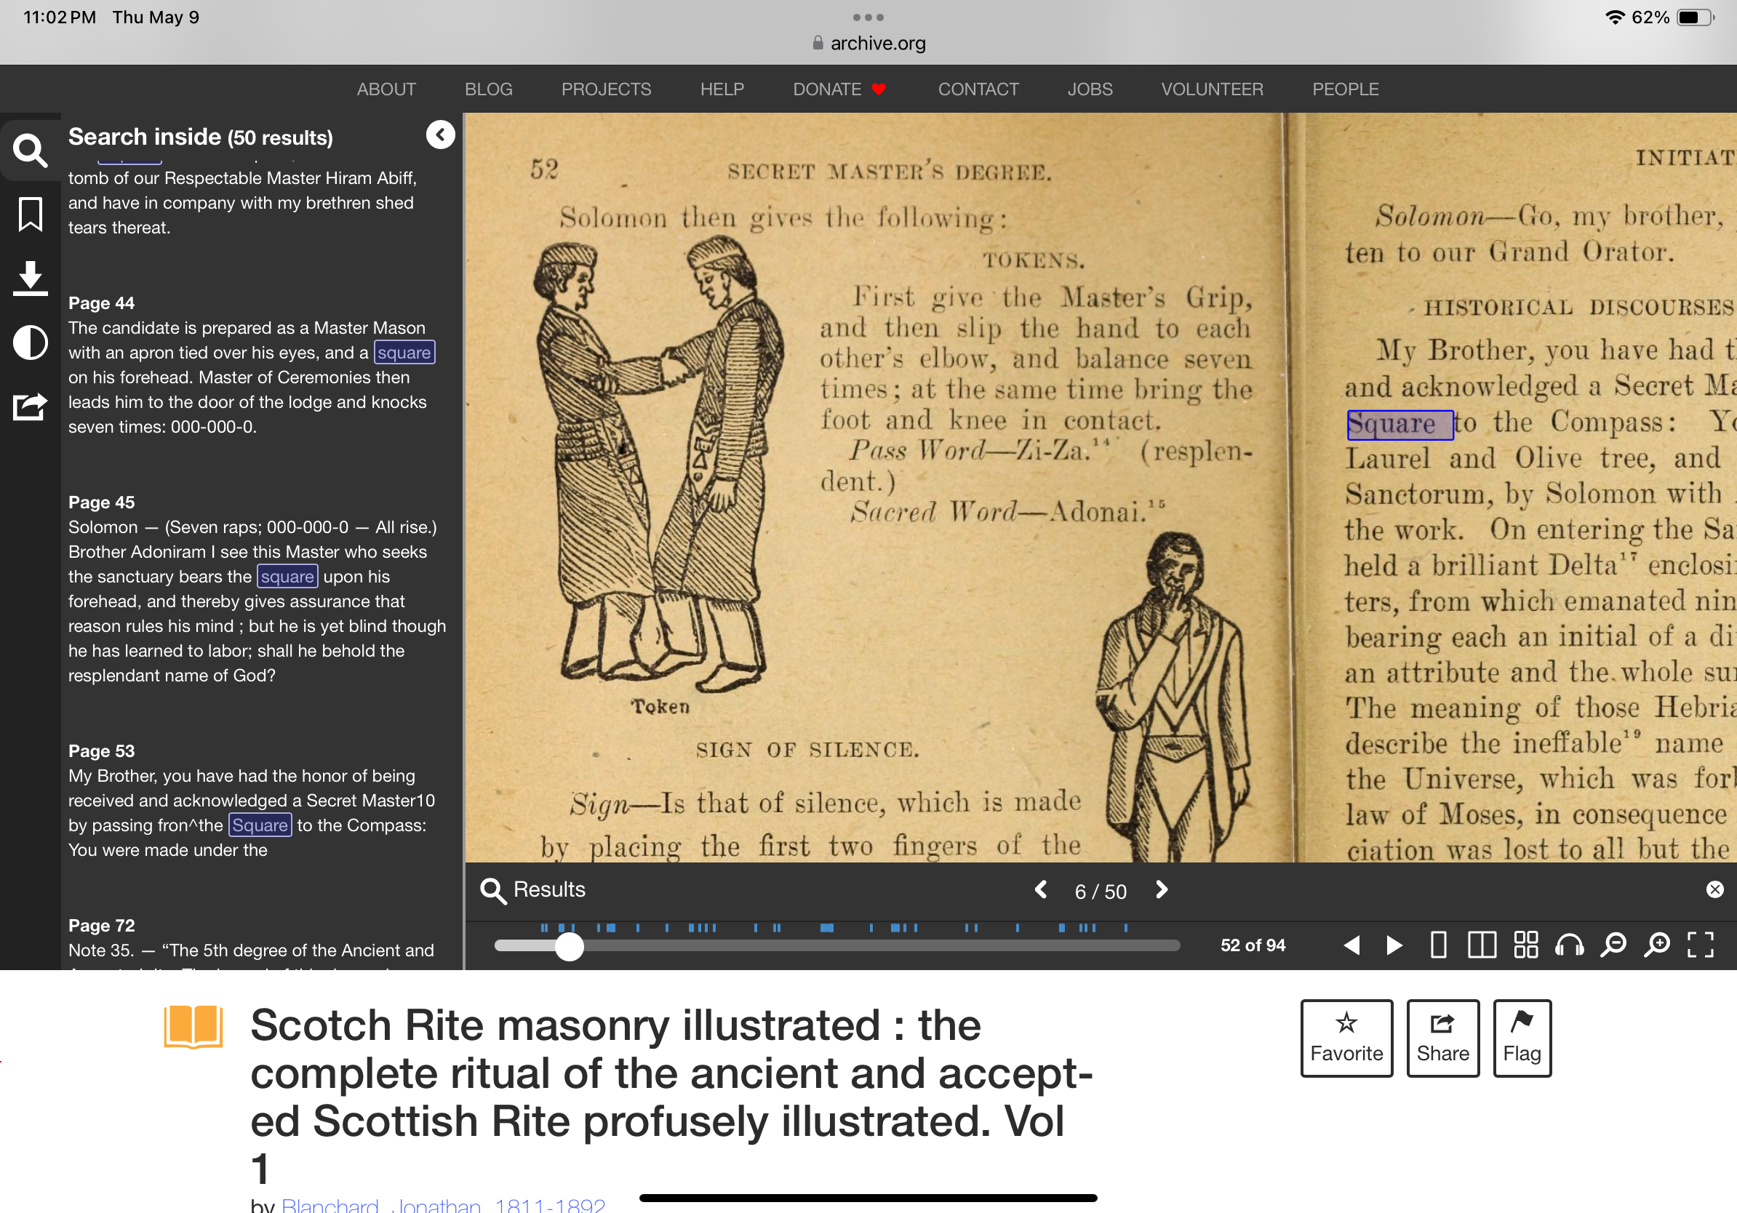Screen dimensions: 1737x1213
Task: Go to next search result
Action: tap(1162, 890)
